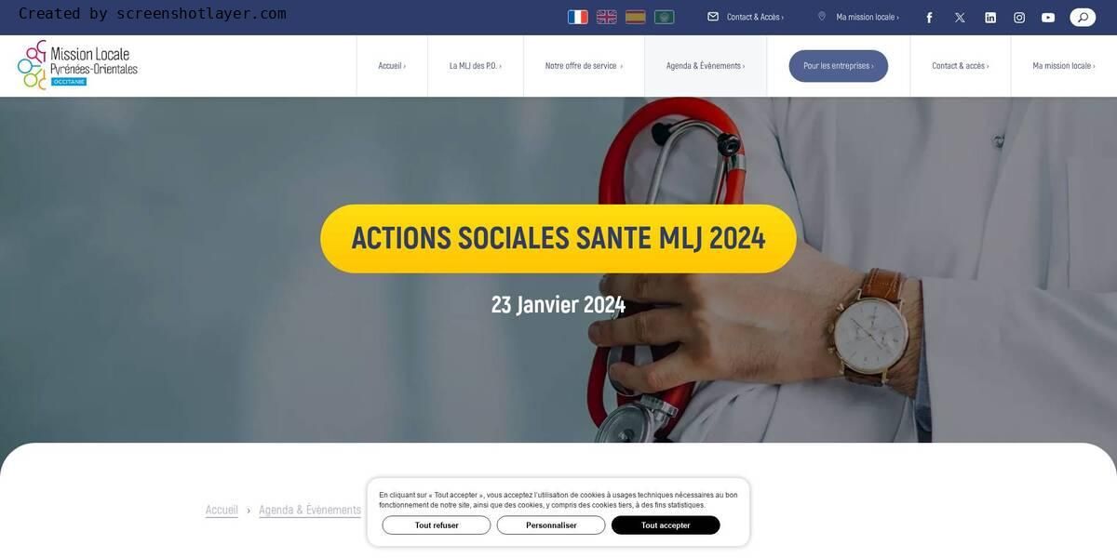Click the Mission Locale Pyrénées-Orientales logo
This screenshot has width=1117, height=558.
(x=77, y=65)
